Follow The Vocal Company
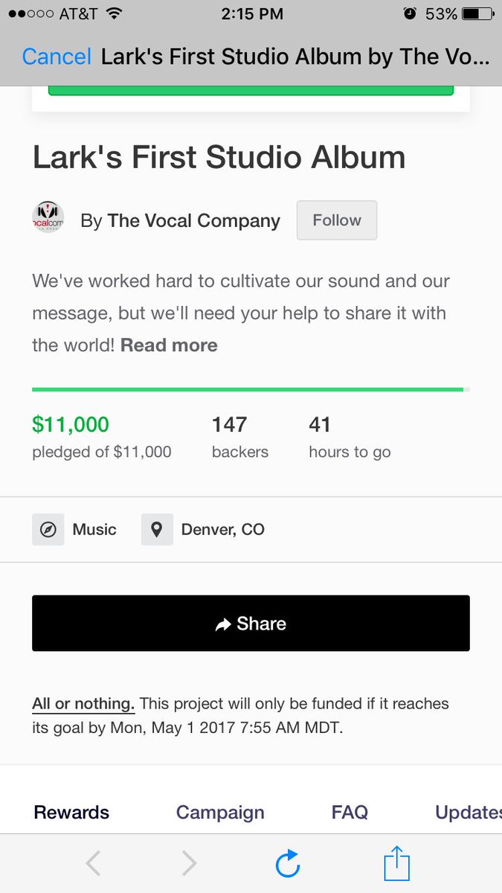The height and width of the screenshot is (893, 502). 337,220
